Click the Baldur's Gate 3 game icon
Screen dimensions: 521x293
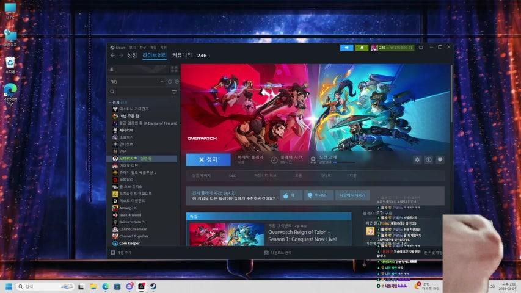(x=115, y=222)
